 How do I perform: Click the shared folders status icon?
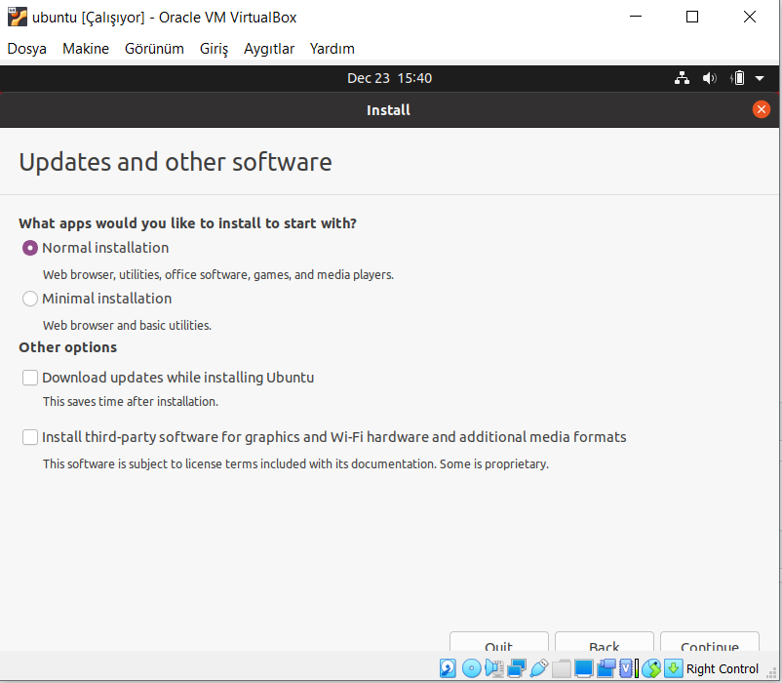(561, 668)
